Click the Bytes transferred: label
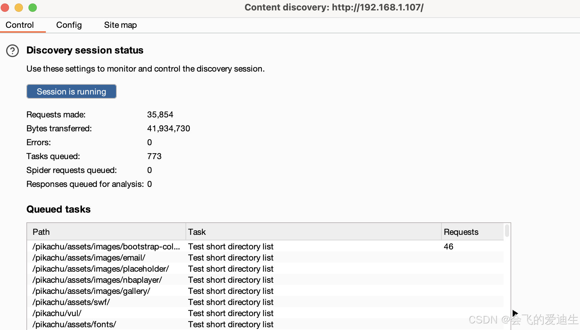Image resolution: width=580 pixels, height=330 pixels. point(59,129)
